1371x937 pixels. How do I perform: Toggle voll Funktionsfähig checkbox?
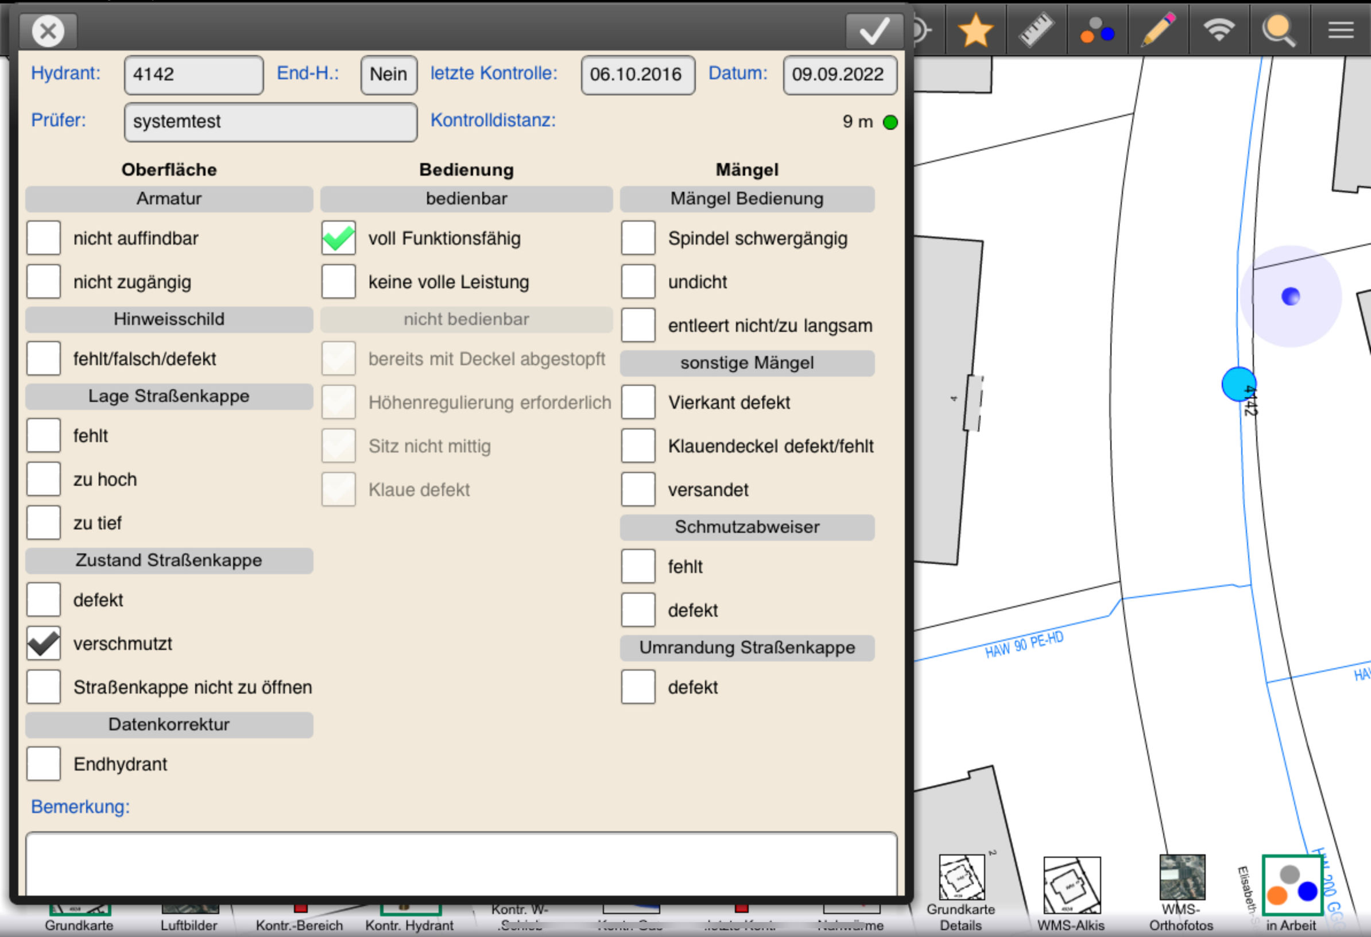(x=339, y=238)
